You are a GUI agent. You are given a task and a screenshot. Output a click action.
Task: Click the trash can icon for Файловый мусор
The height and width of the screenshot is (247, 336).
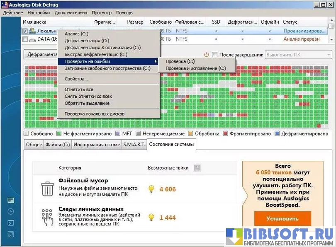click(x=47, y=189)
